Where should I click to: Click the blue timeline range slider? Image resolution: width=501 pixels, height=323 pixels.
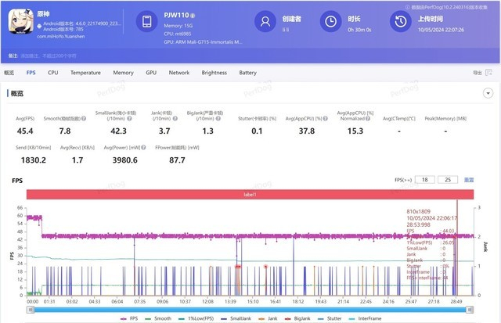[250, 309]
